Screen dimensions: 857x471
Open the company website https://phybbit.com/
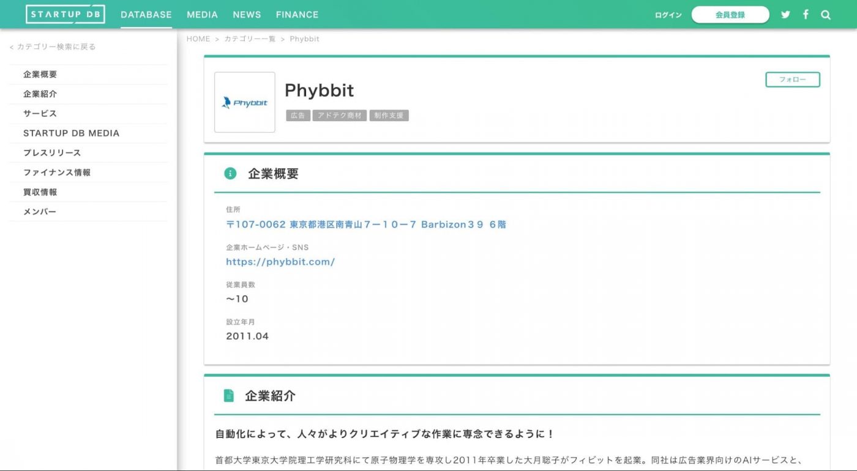[x=280, y=261]
